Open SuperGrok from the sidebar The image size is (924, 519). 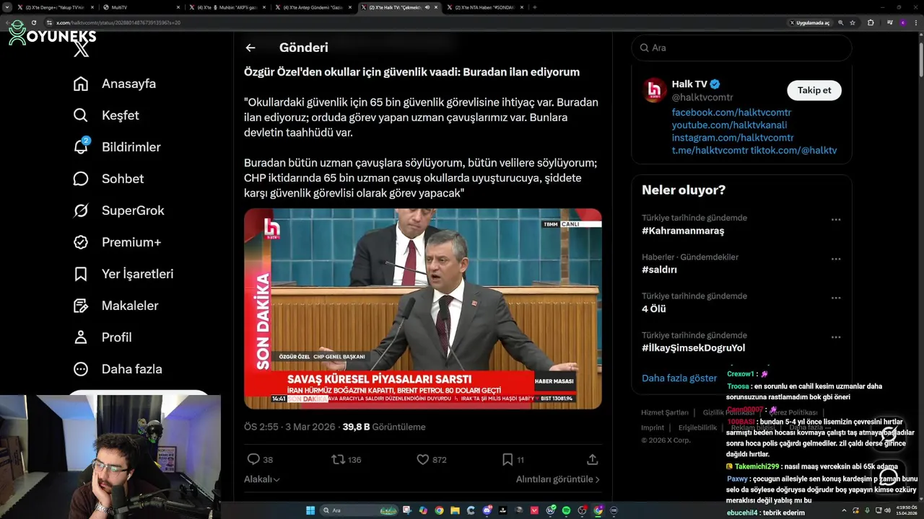pos(119,210)
